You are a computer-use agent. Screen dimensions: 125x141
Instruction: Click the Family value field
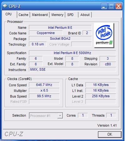click(36, 58)
